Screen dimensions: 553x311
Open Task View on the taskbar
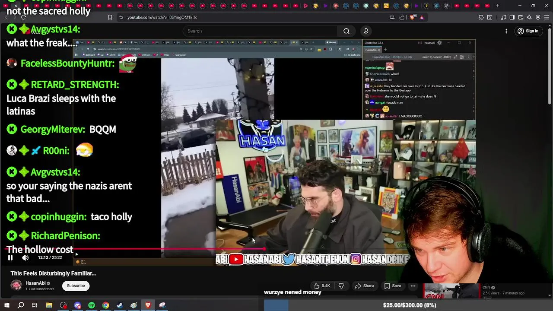click(x=35, y=305)
